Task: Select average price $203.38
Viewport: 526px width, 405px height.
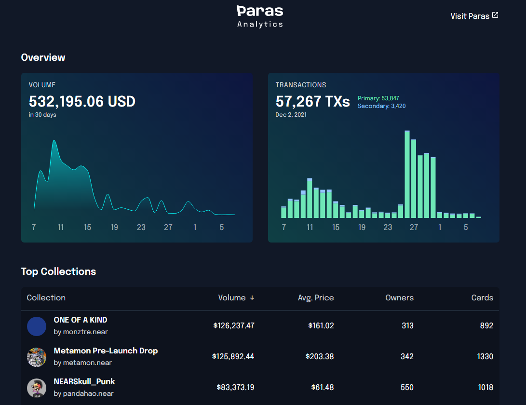Action: tap(320, 356)
